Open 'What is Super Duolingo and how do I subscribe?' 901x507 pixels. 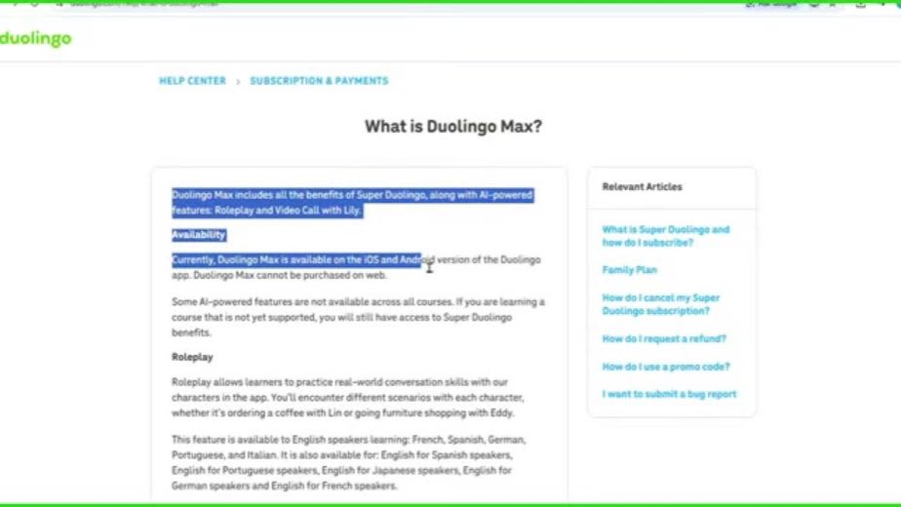665,236
